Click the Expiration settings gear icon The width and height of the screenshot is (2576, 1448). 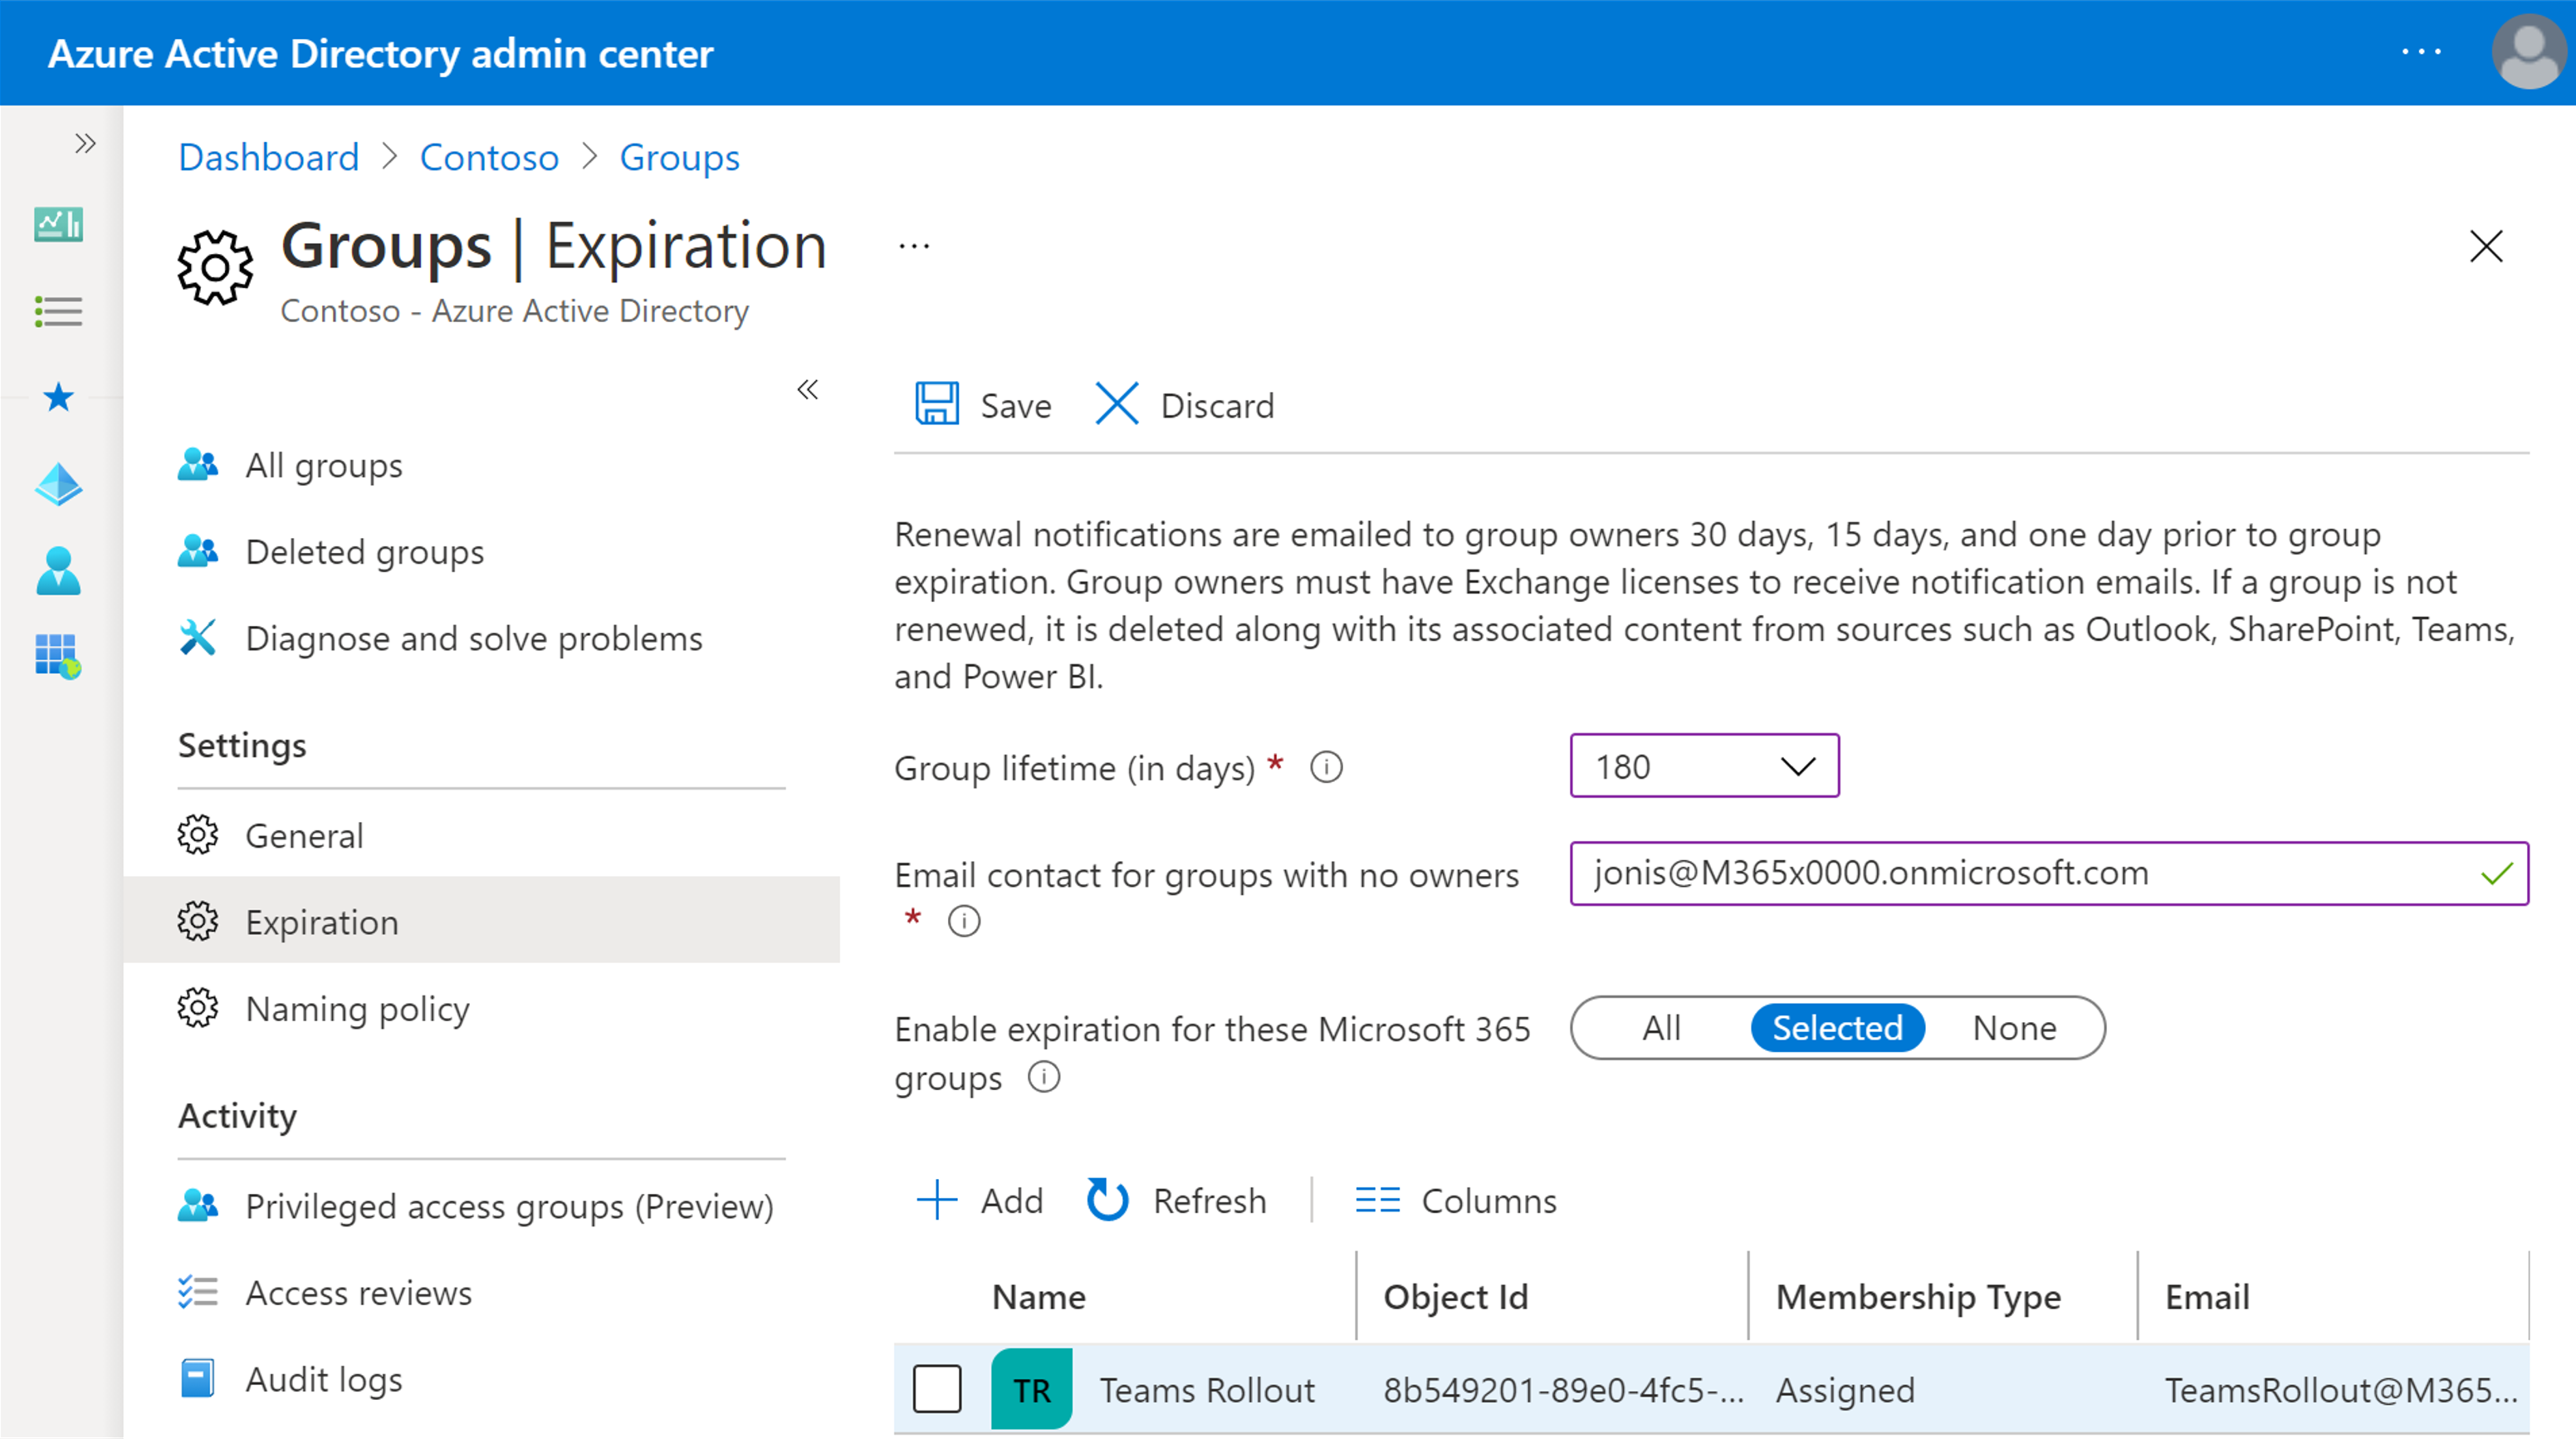[x=198, y=922]
